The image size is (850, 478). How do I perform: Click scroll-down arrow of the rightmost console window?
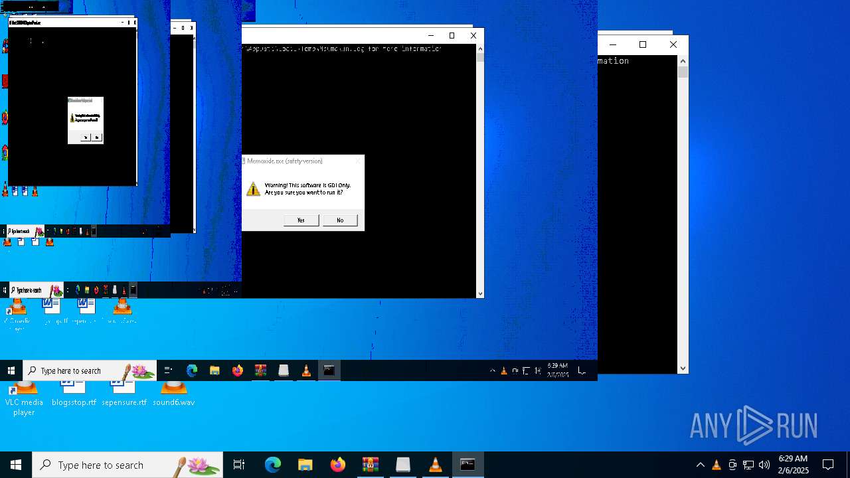(683, 368)
